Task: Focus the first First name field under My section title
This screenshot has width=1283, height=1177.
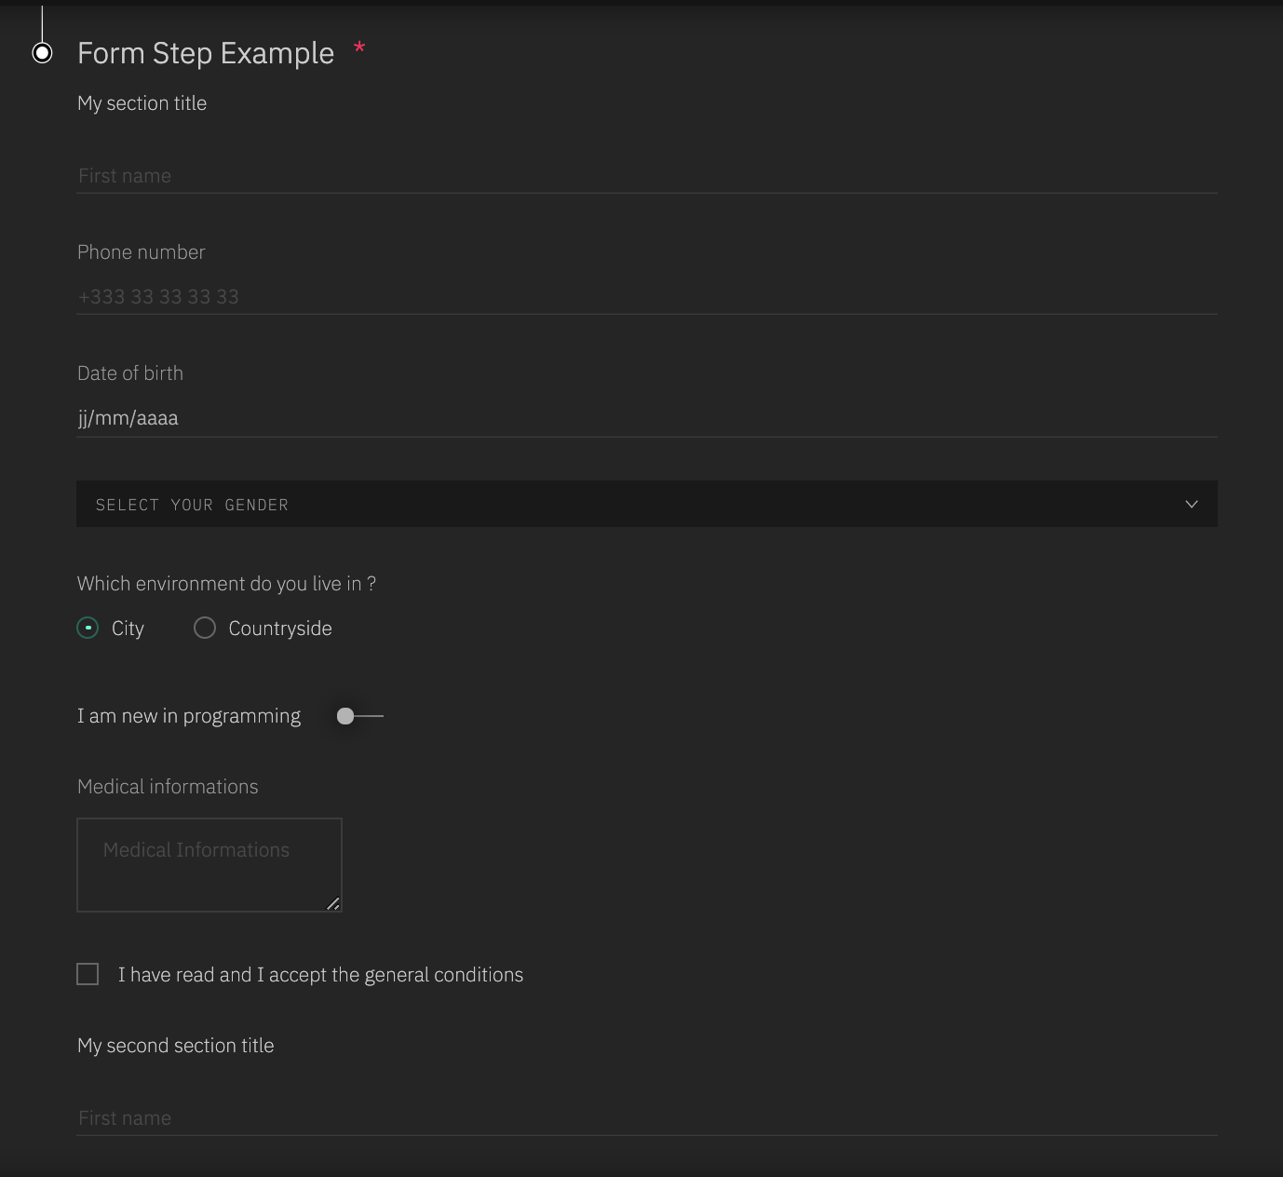Action: [647, 176]
